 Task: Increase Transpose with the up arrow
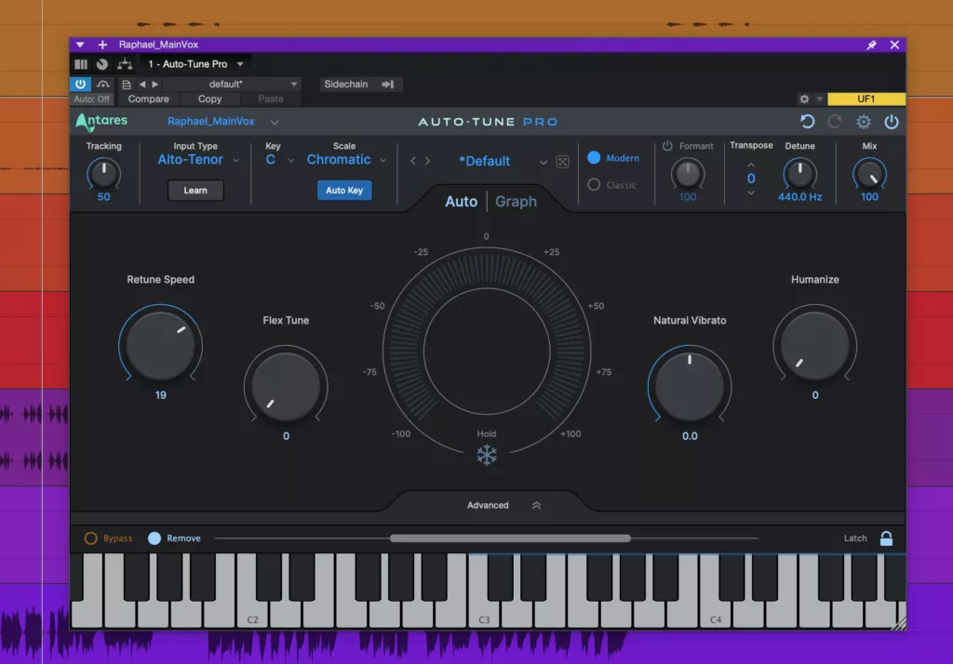click(x=751, y=164)
